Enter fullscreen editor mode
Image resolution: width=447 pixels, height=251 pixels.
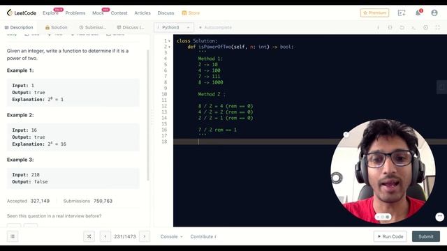click(438, 27)
